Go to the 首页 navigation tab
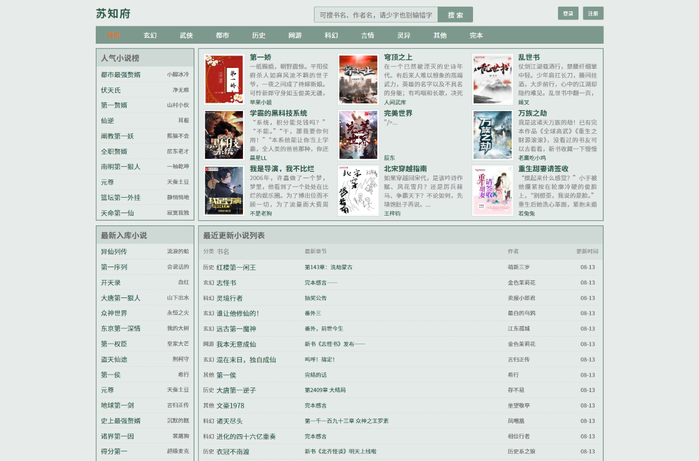699x461 pixels. pos(114,36)
